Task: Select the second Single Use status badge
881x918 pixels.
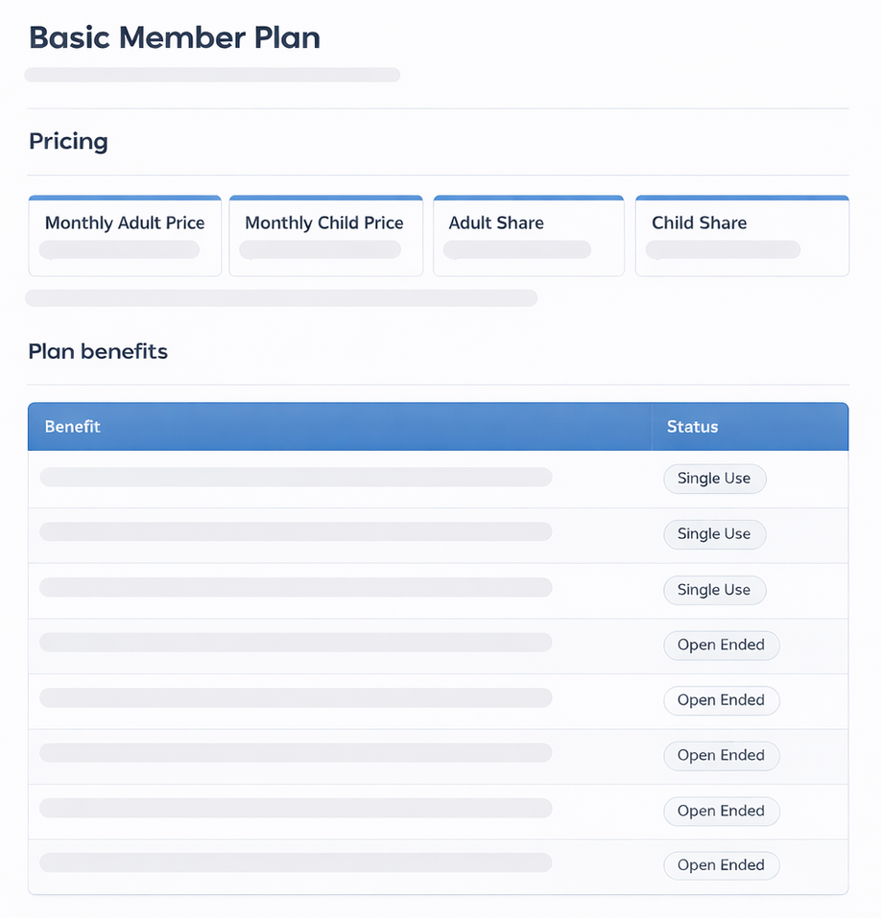Action: (714, 534)
